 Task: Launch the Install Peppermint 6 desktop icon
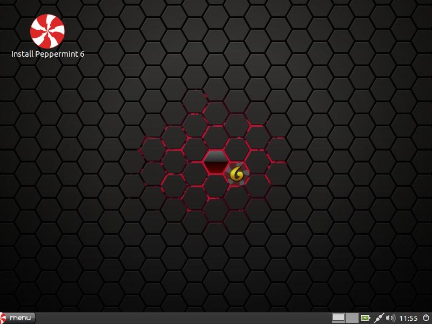click(x=48, y=31)
